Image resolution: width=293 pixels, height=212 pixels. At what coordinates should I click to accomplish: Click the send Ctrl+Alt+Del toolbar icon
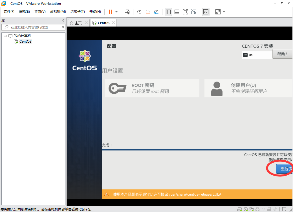pos(127,12)
